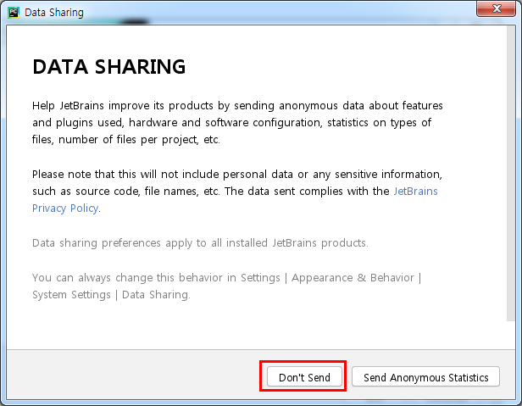The height and width of the screenshot is (406, 522).
Task: Click the vertical scrollbar of the dialog
Action: [x=511, y=173]
